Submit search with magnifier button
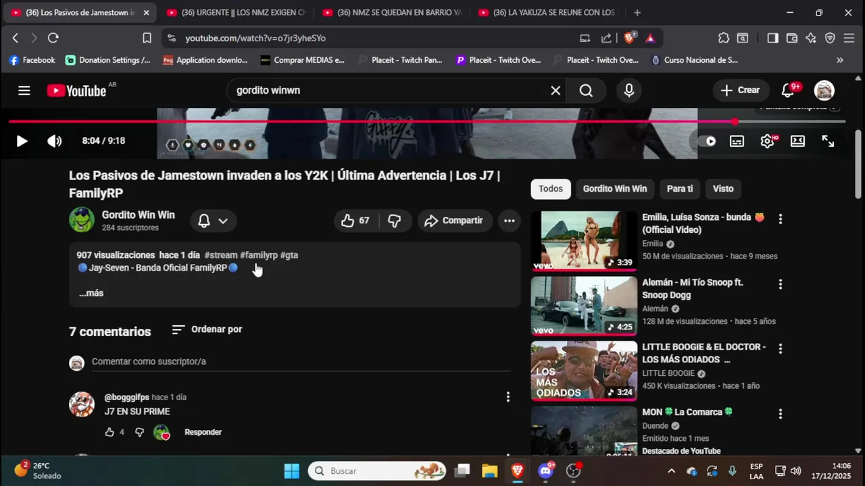865x486 pixels. [x=586, y=90]
